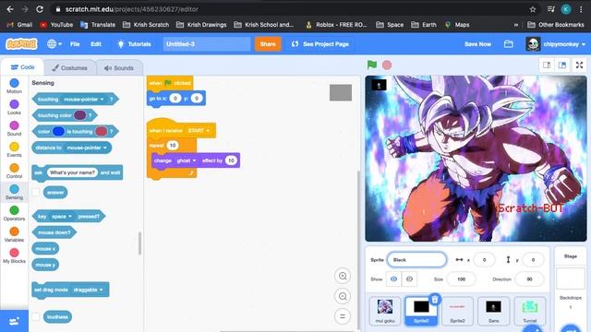
Task: Select the Sans sprite thumbnail
Action: coord(493,311)
